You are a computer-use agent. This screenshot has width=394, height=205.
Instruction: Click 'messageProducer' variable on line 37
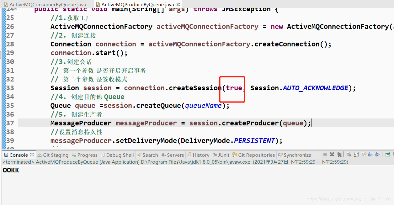click(146, 123)
